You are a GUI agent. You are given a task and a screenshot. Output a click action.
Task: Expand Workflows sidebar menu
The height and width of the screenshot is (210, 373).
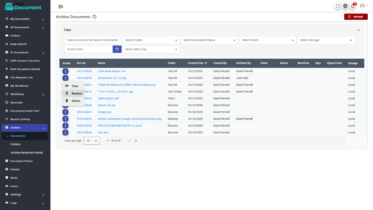(25, 94)
